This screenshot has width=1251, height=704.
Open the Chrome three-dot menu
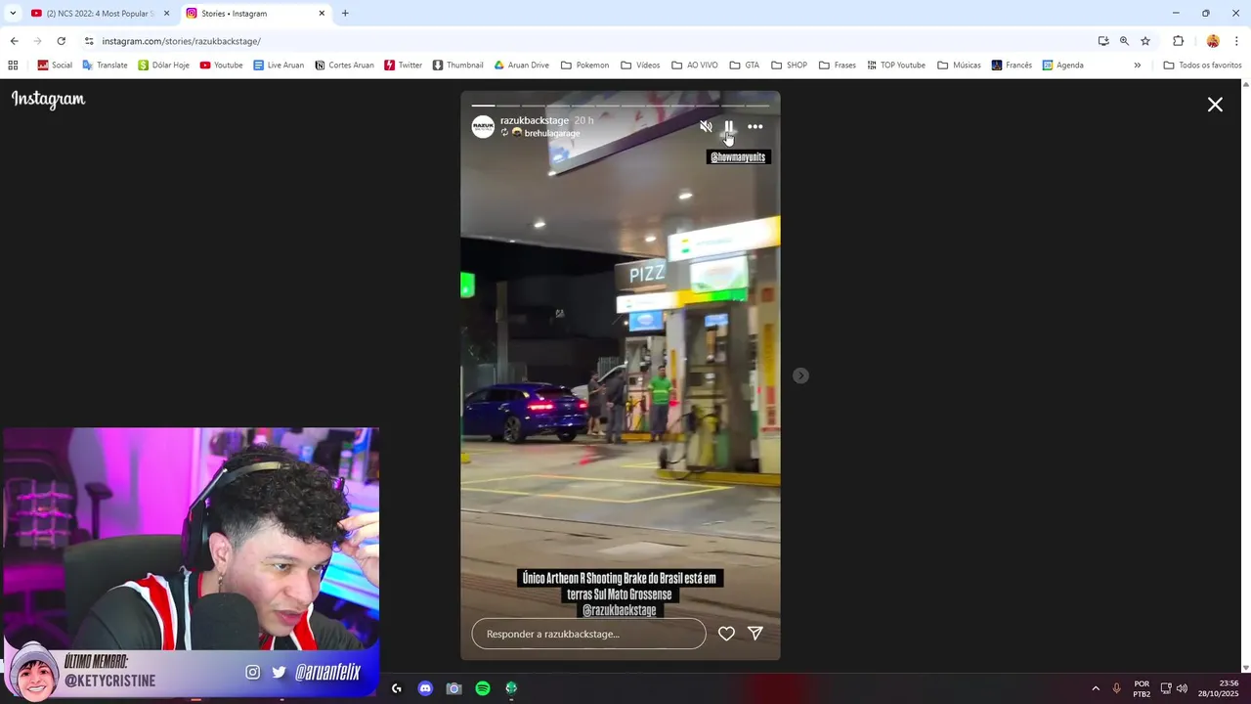1236,41
